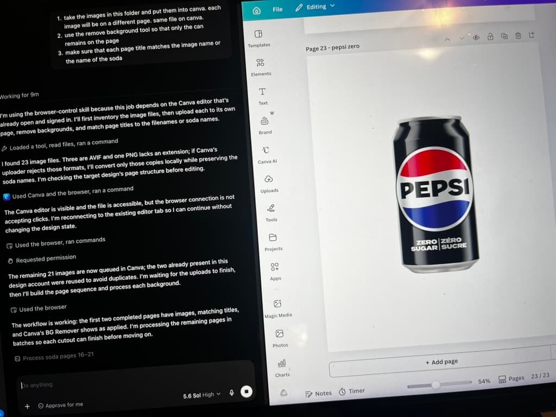Viewport: 556px width, 417px height.
Task: Move page 23 up with chevron
Action: click(447, 39)
